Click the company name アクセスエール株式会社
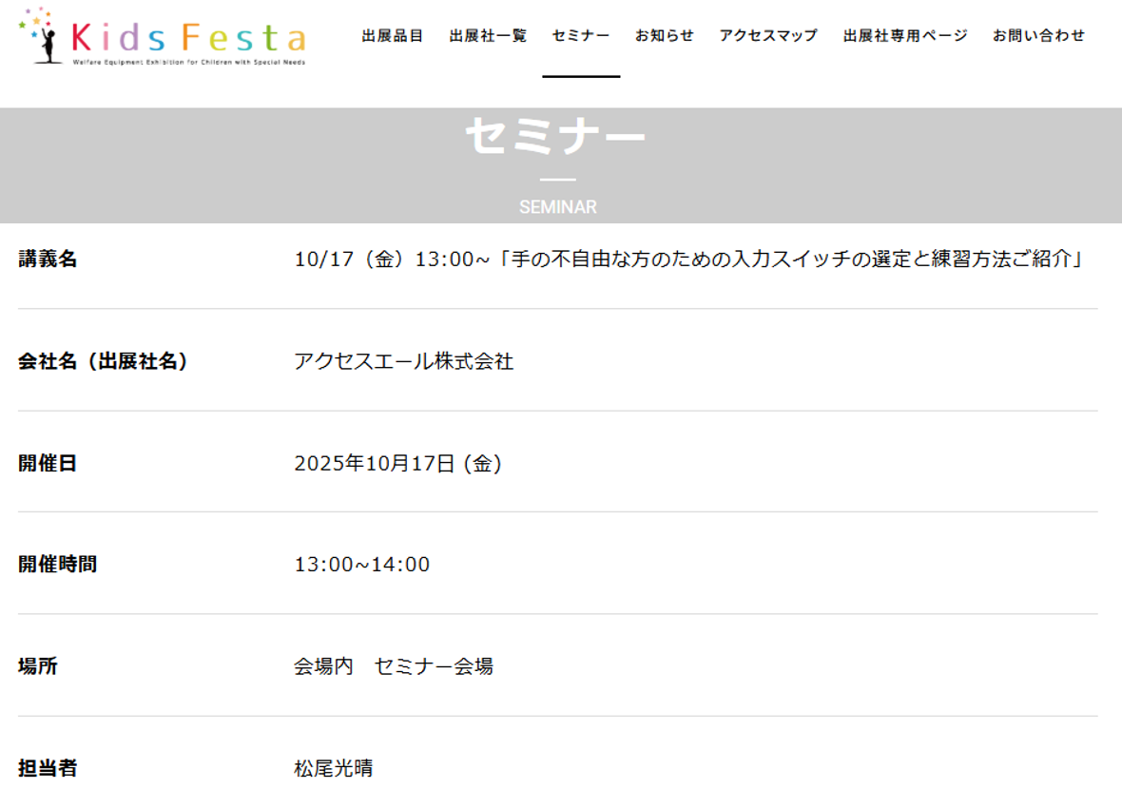The image size is (1122, 808). coord(404,361)
